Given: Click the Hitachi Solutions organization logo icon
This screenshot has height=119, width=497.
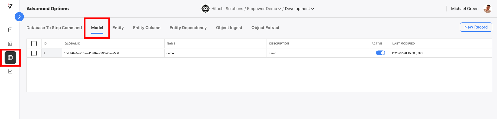Looking at the screenshot, I should pos(205,9).
